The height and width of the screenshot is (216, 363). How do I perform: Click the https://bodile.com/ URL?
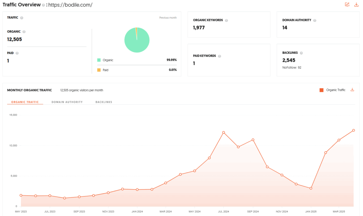[70, 5]
